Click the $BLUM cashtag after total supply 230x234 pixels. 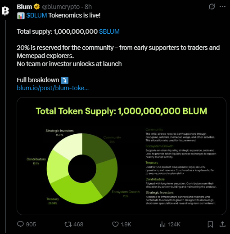tap(109, 31)
